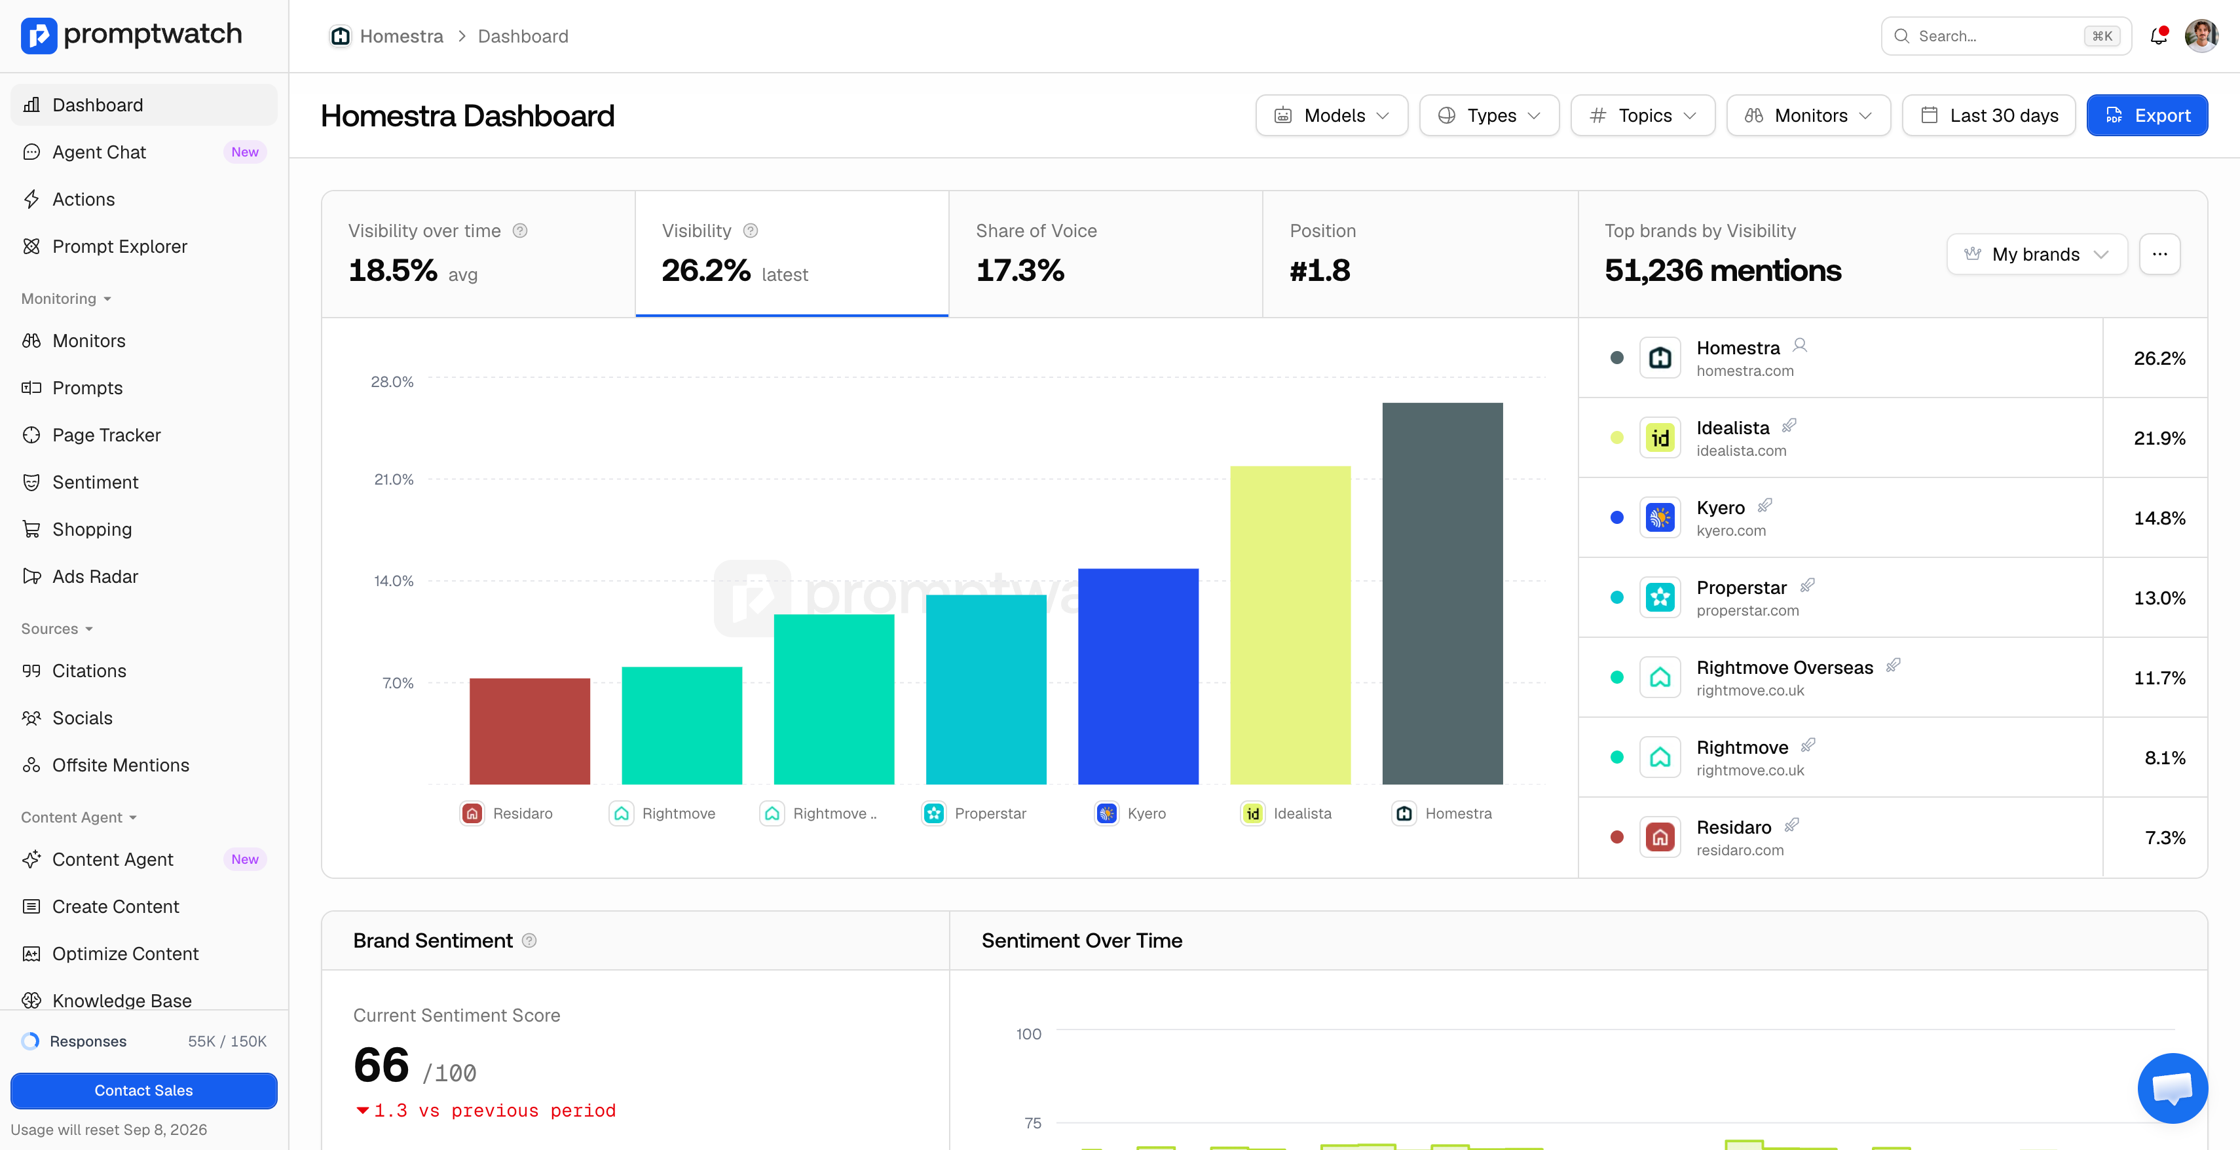The height and width of the screenshot is (1150, 2240).
Task: Click the Search input field
Action: coord(2006,35)
